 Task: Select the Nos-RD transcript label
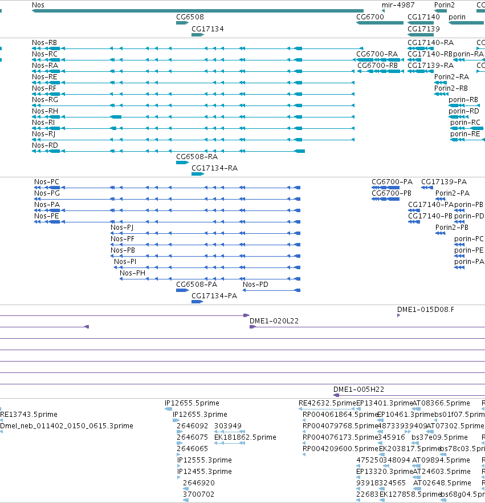pos(45,145)
